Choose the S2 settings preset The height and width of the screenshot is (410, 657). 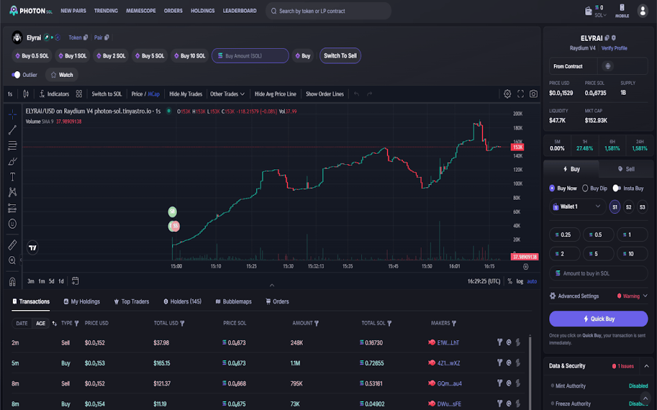point(629,207)
